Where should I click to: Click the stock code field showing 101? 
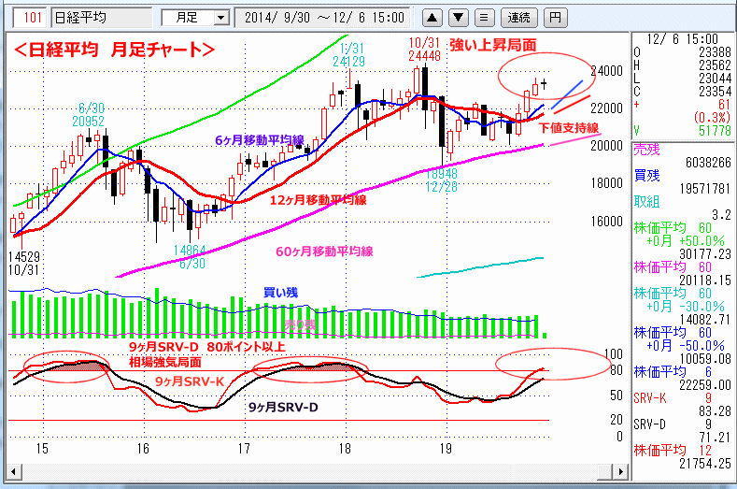point(33,18)
